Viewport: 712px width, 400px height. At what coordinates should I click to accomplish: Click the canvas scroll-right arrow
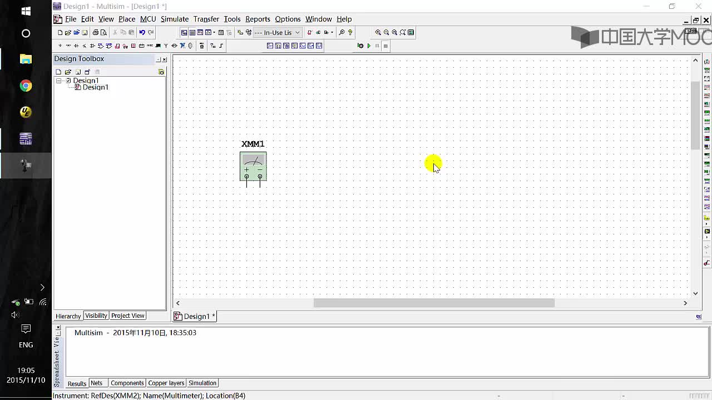(685, 303)
